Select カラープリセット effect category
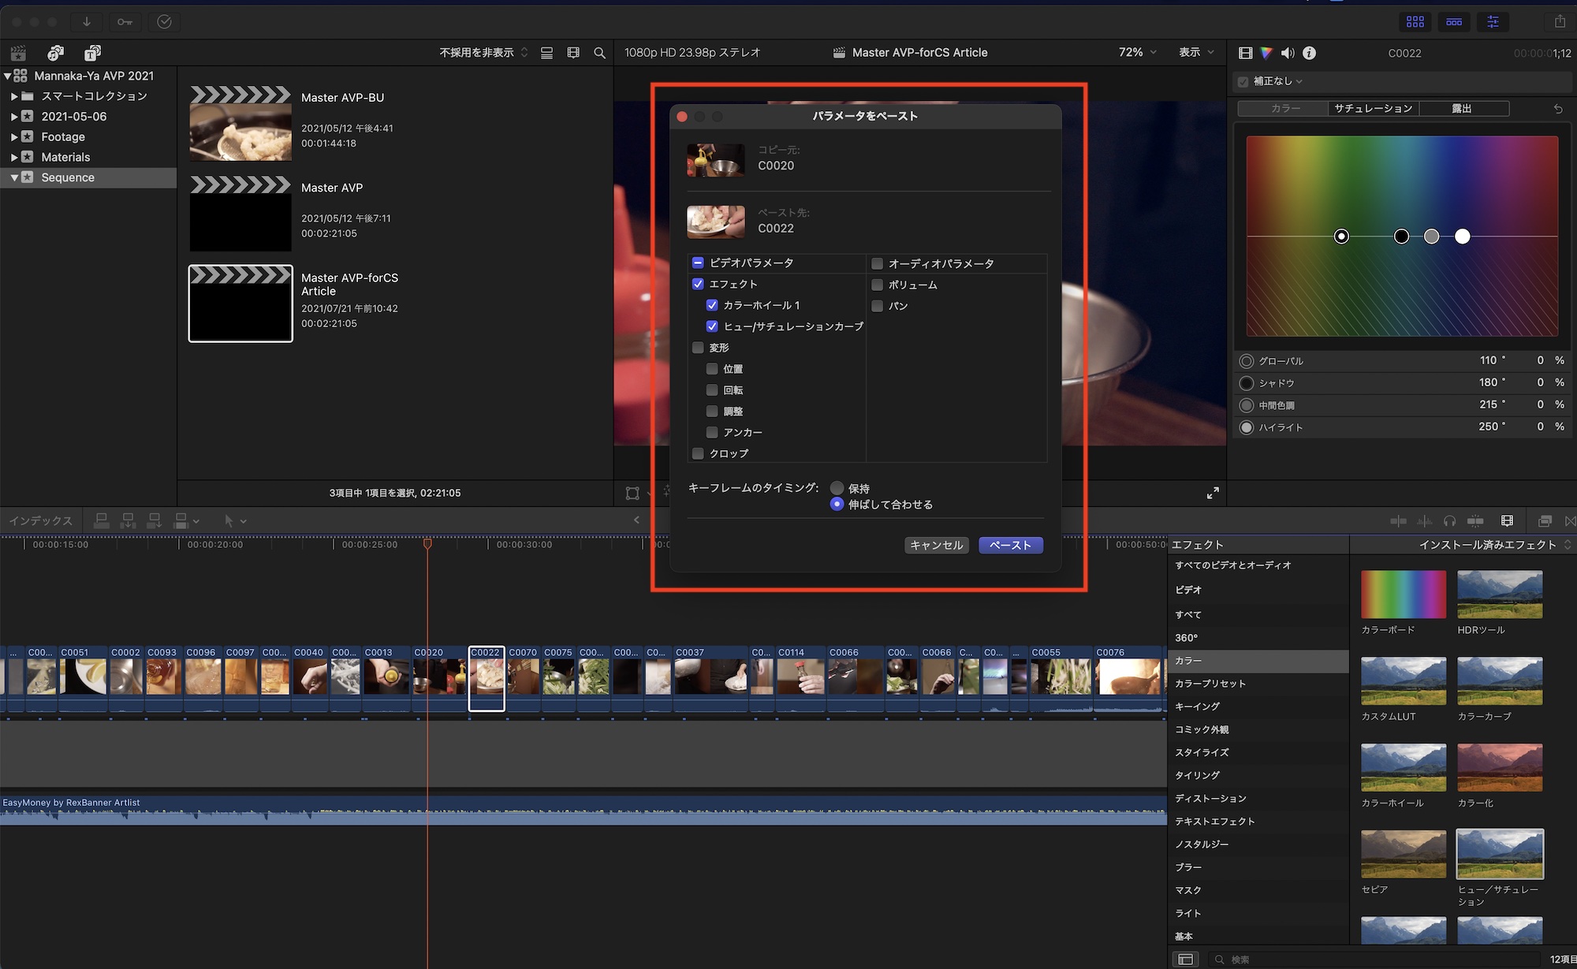1577x969 pixels. click(x=1210, y=684)
